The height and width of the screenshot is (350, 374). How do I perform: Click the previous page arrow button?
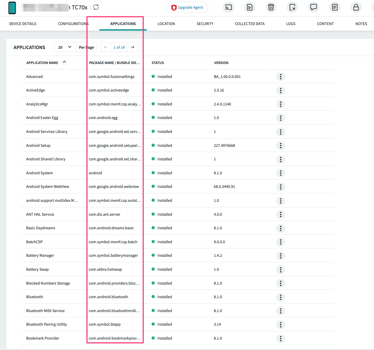point(106,47)
